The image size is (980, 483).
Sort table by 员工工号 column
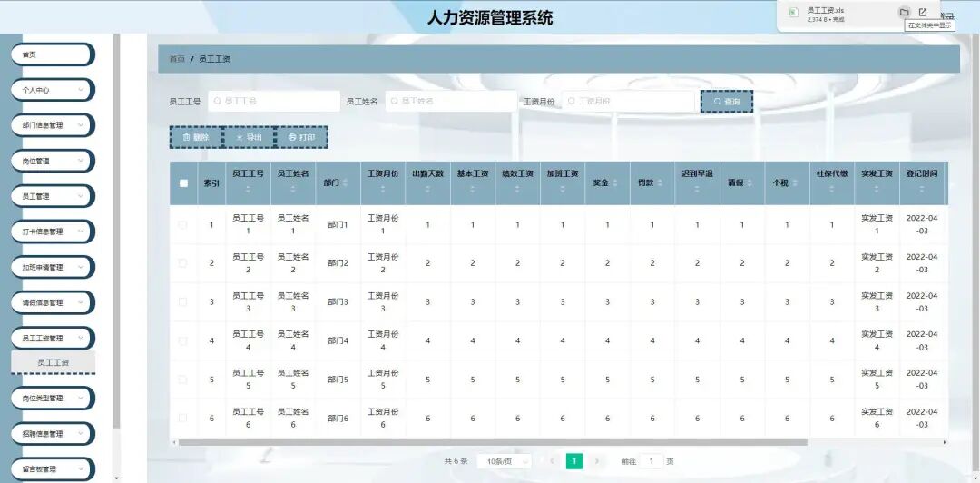tap(248, 189)
